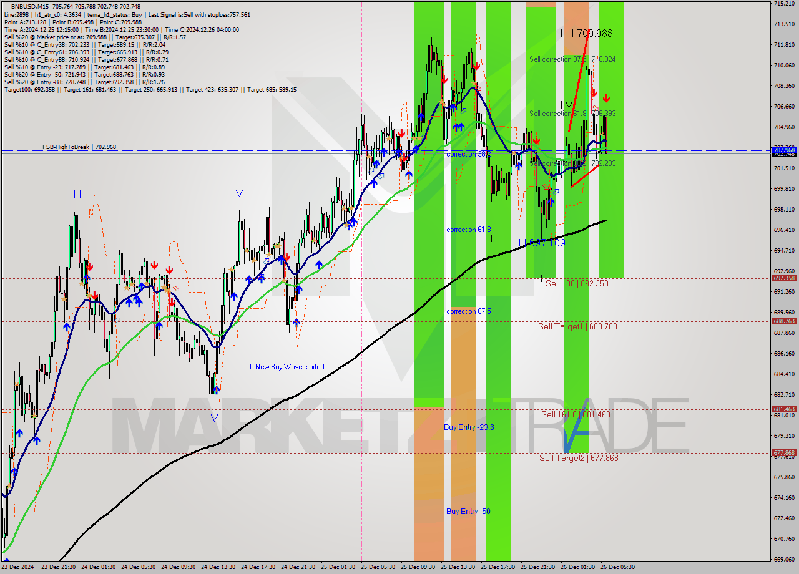The image size is (799, 574).
Task: Click the blue 'correction 87.5' label
Action: point(469,311)
